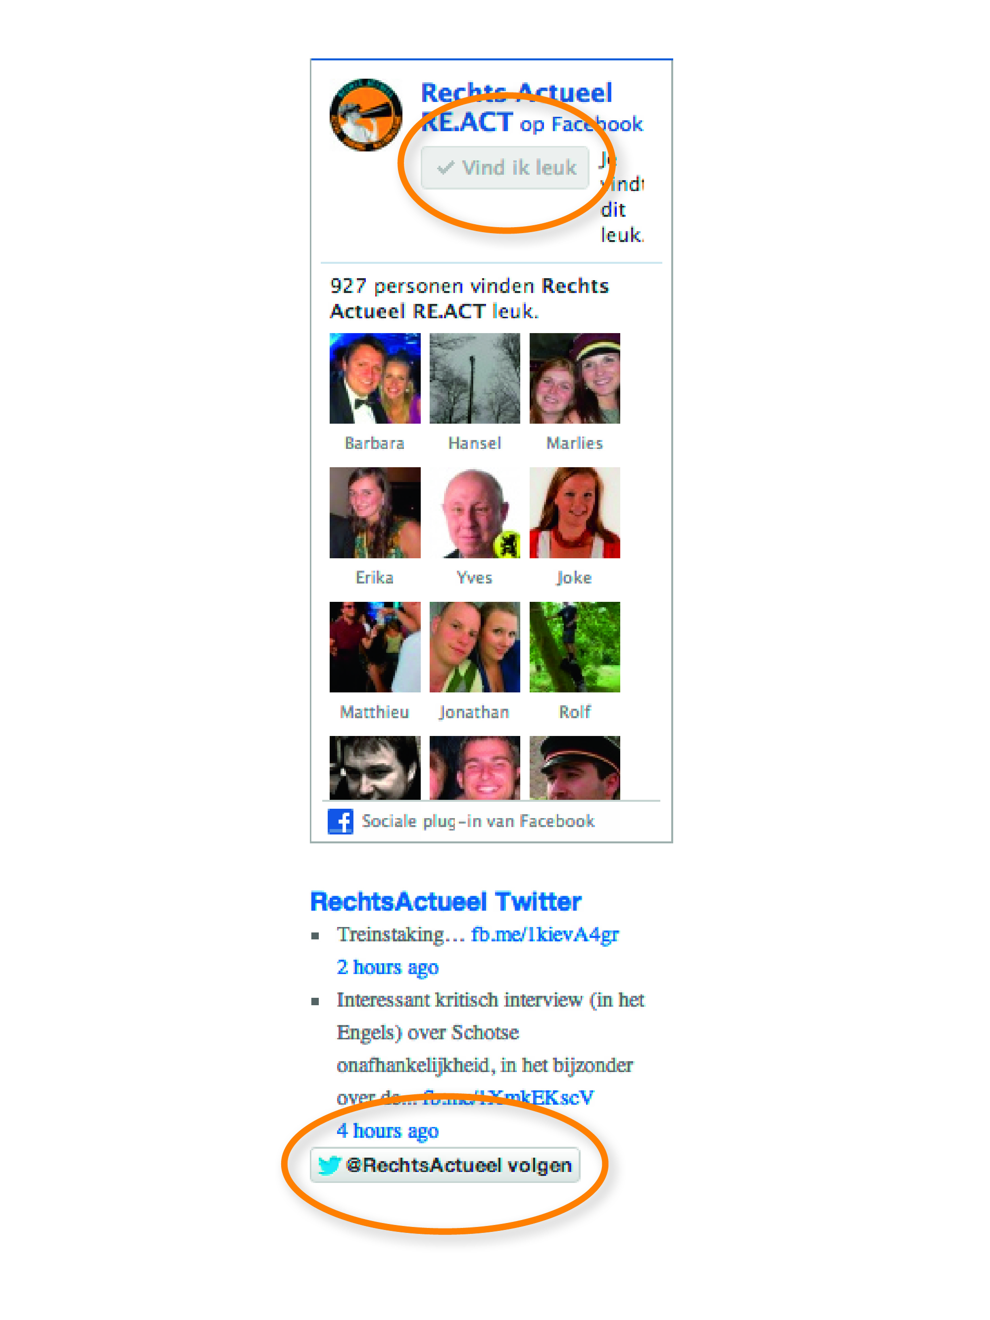Click the 2 hours ago timestamp
The height and width of the screenshot is (1320, 990).
[387, 967]
